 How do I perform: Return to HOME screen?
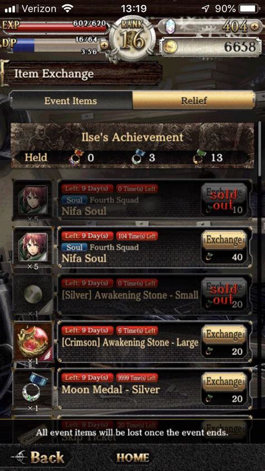[132, 458]
